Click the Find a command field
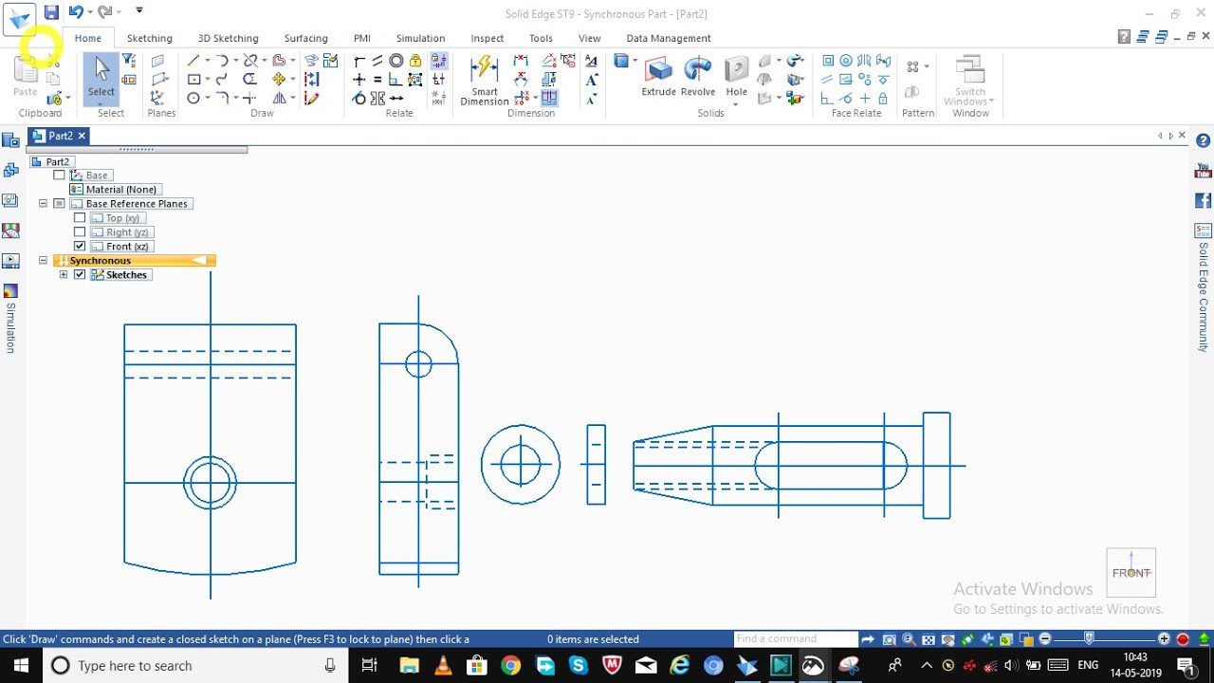Screen dimensions: 1214x683 click(x=796, y=639)
